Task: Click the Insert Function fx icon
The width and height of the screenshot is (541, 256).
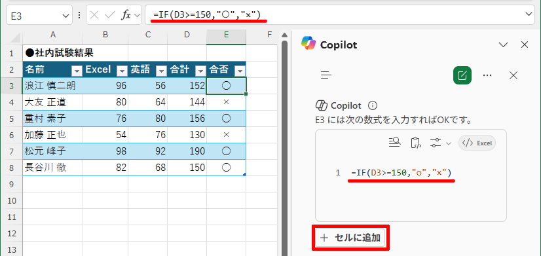Action: pyautogui.click(x=126, y=15)
